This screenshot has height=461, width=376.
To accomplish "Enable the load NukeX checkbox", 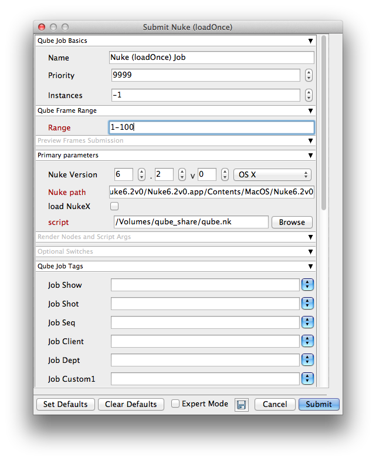I will point(115,206).
